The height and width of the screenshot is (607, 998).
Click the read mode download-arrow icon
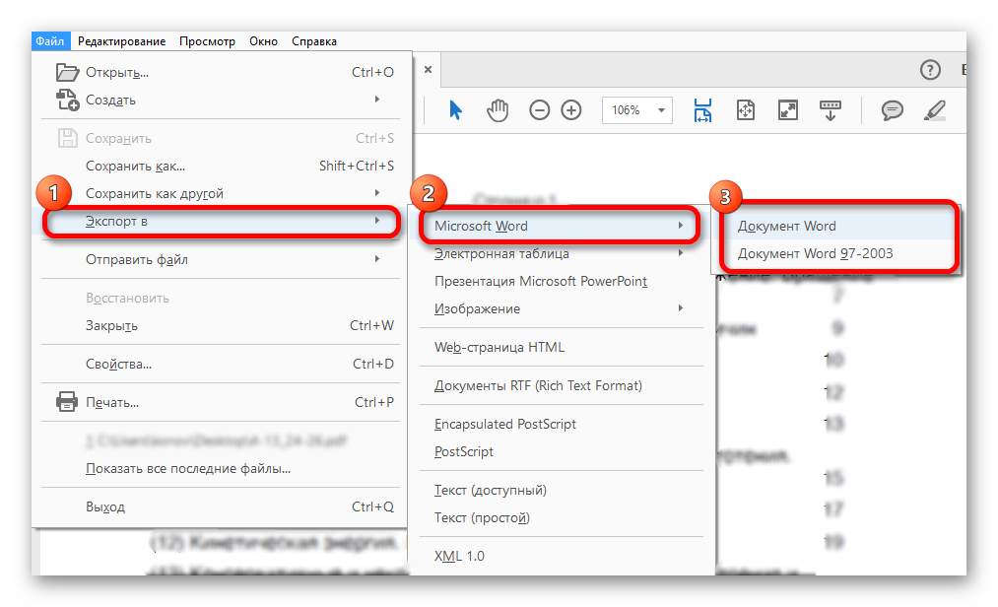coord(830,110)
